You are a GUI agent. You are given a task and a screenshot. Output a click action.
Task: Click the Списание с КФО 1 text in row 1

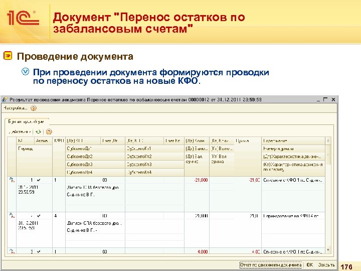293,180
